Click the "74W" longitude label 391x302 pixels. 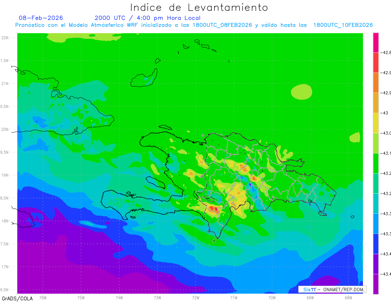[x=119, y=298]
